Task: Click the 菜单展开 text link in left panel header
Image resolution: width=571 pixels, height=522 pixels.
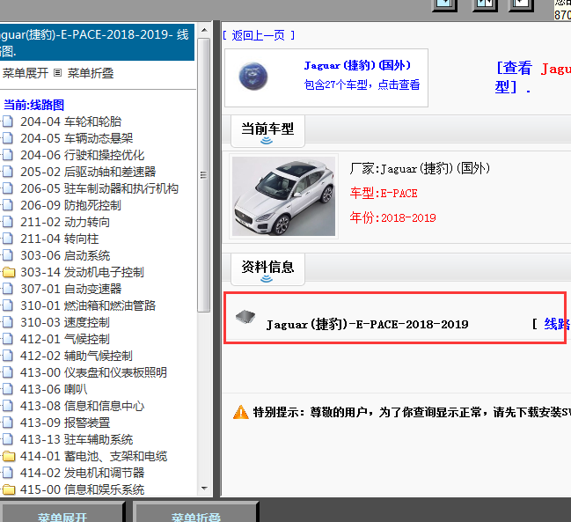Action: point(26,73)
